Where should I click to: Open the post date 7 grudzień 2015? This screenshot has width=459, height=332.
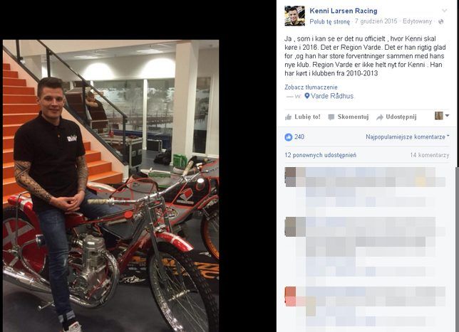click(x=376, y=21)
